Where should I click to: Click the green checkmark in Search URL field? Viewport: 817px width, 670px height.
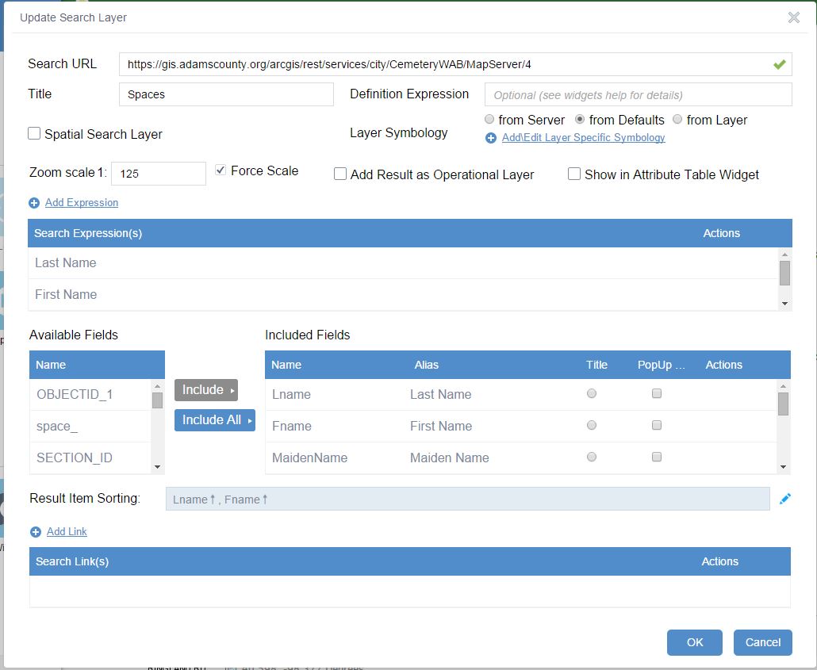780,64
